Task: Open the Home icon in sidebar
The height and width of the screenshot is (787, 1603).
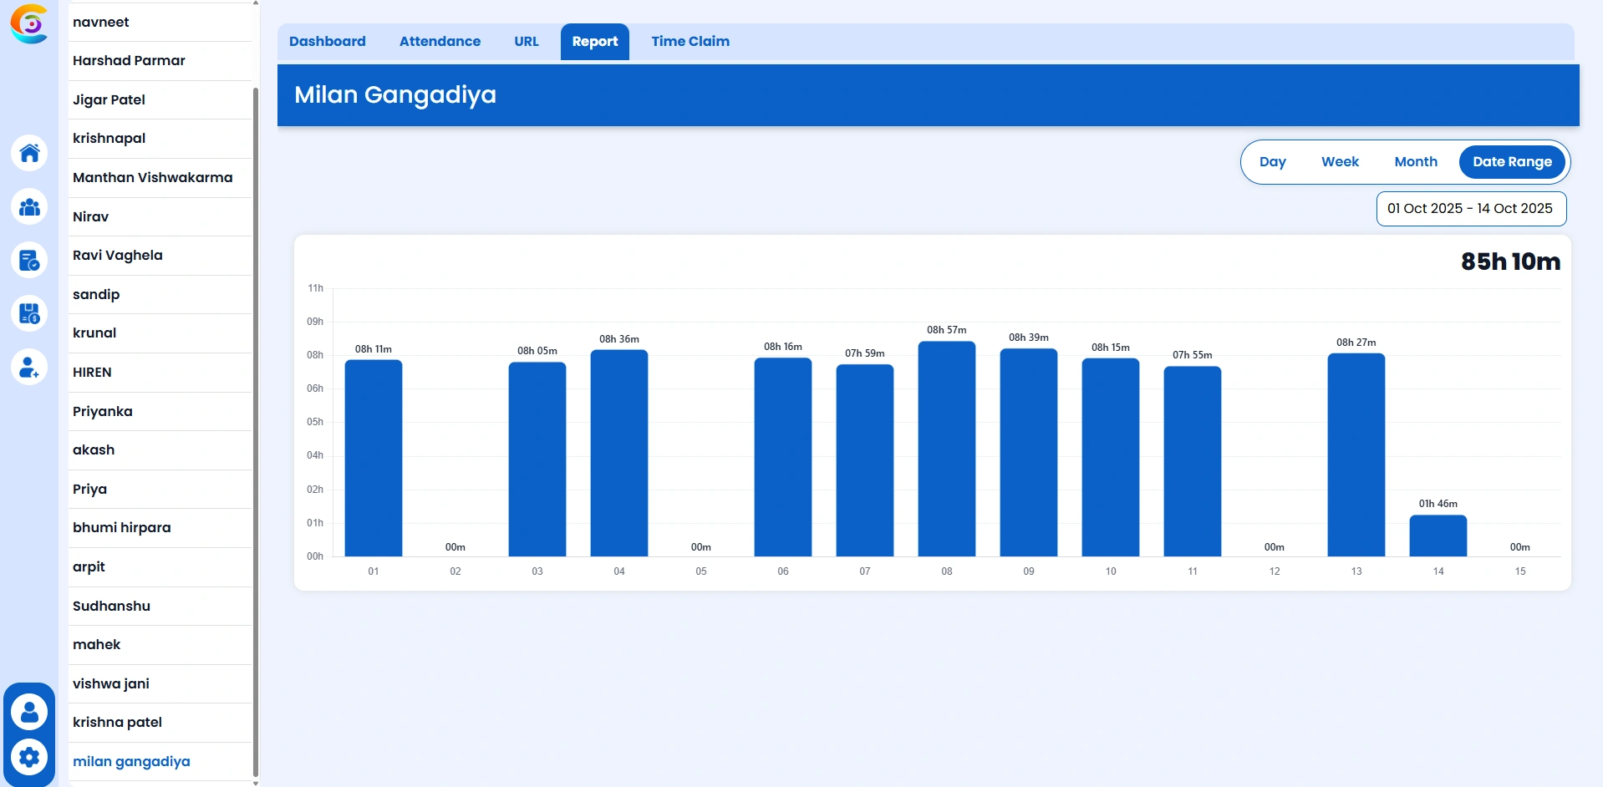Action: pyautogui.click(x=29, y=154)
